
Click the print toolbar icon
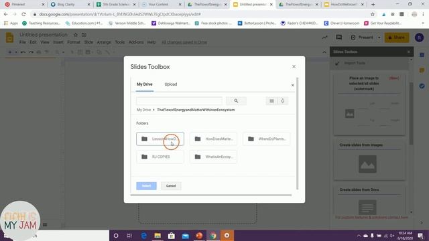click(39, 52)
